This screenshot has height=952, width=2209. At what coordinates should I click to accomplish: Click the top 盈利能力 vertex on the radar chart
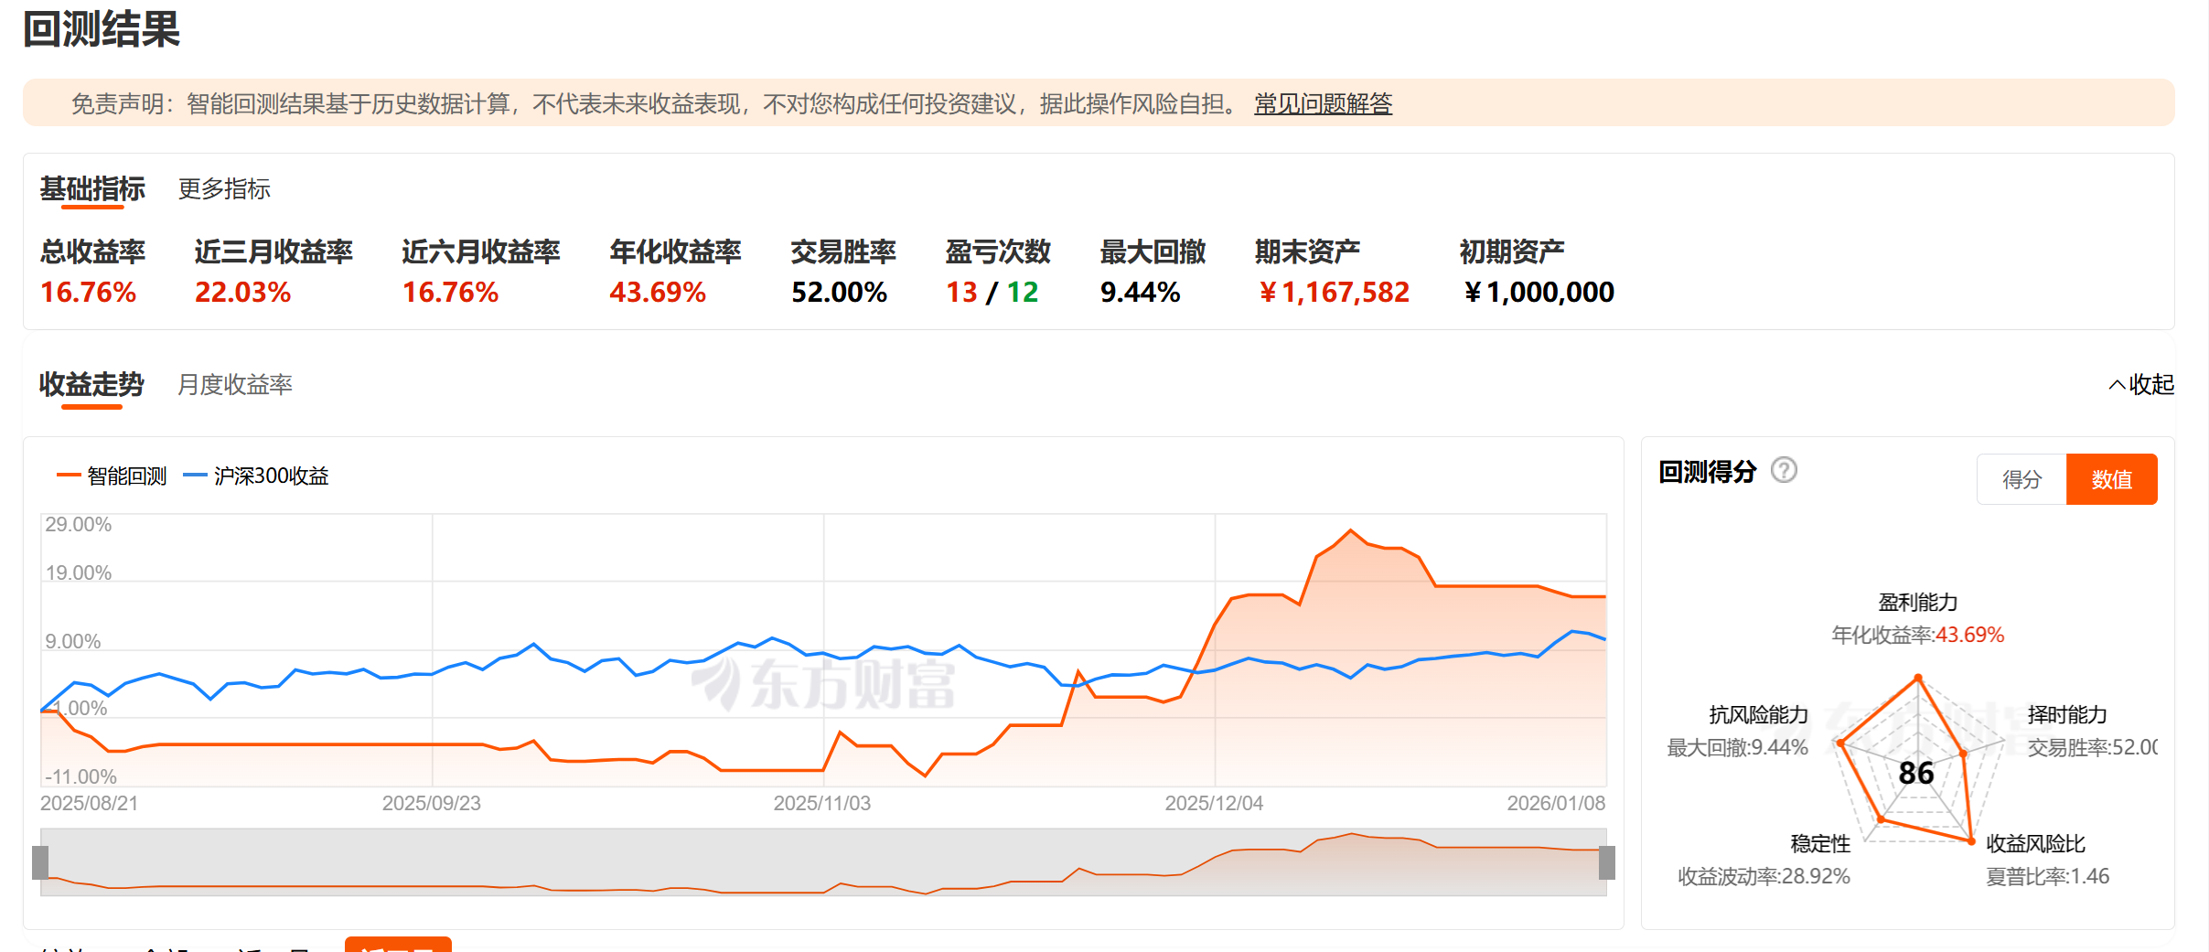(x=1918, y=678)
